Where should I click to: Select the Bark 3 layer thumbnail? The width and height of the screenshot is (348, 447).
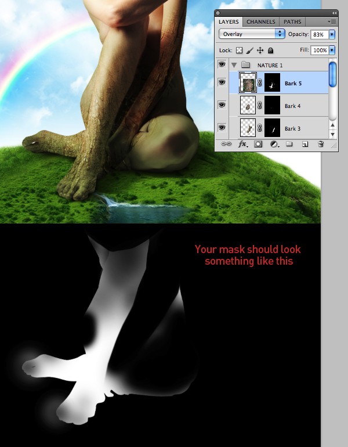(x=248, y=128)
